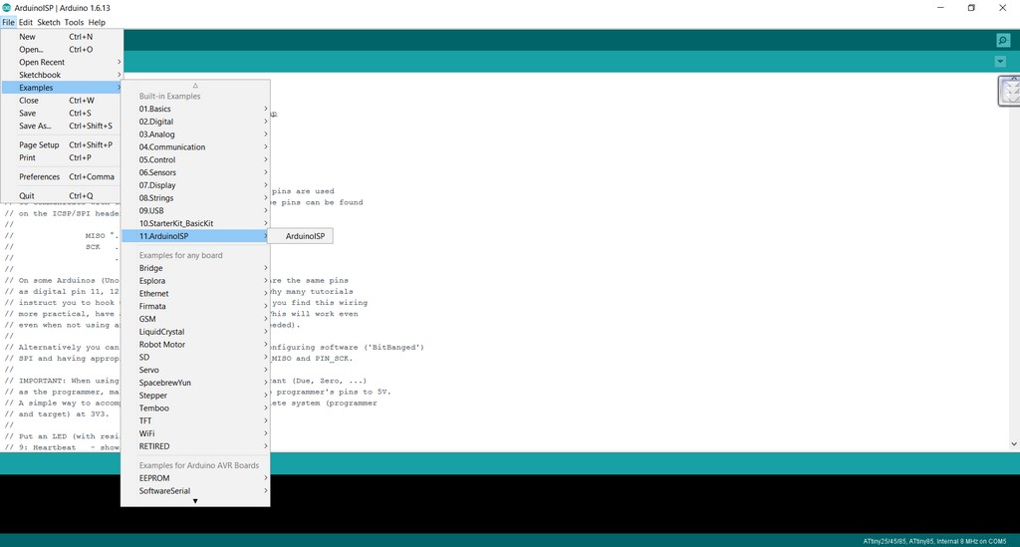Click the down scroll arrow of Examples list
This screenshot has height=547, width=1020.
point(195,501)
